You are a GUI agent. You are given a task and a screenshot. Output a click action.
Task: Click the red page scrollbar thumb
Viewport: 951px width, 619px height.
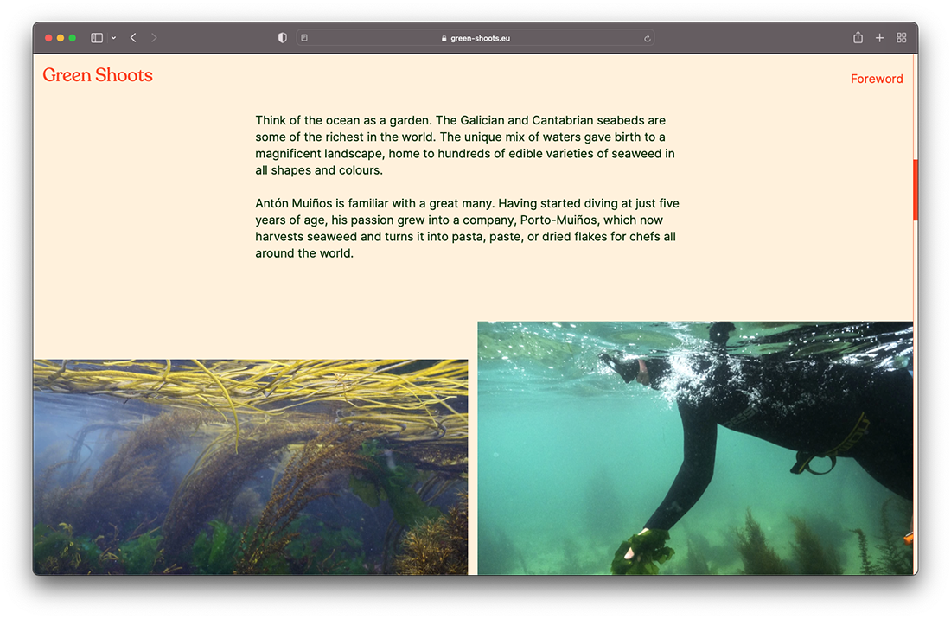click(916, 189)
